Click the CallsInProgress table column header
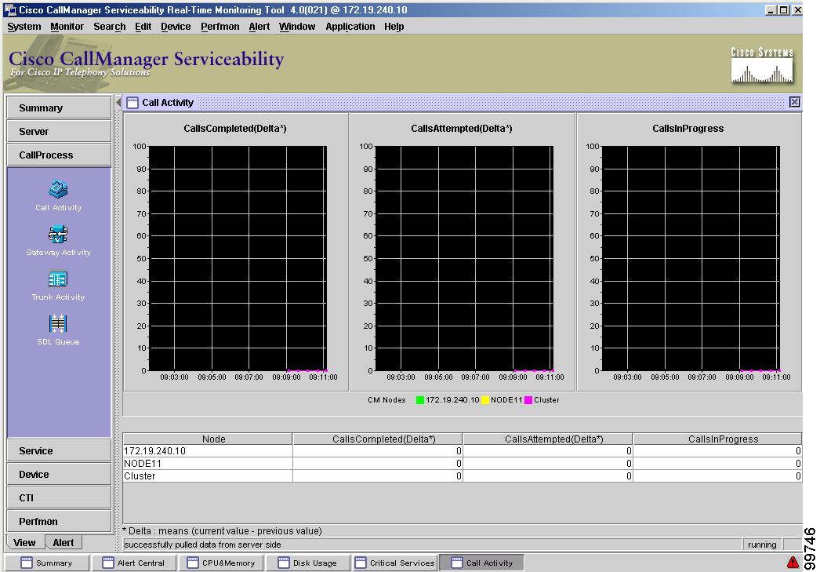820x572 pixels. tap(717, 439)
